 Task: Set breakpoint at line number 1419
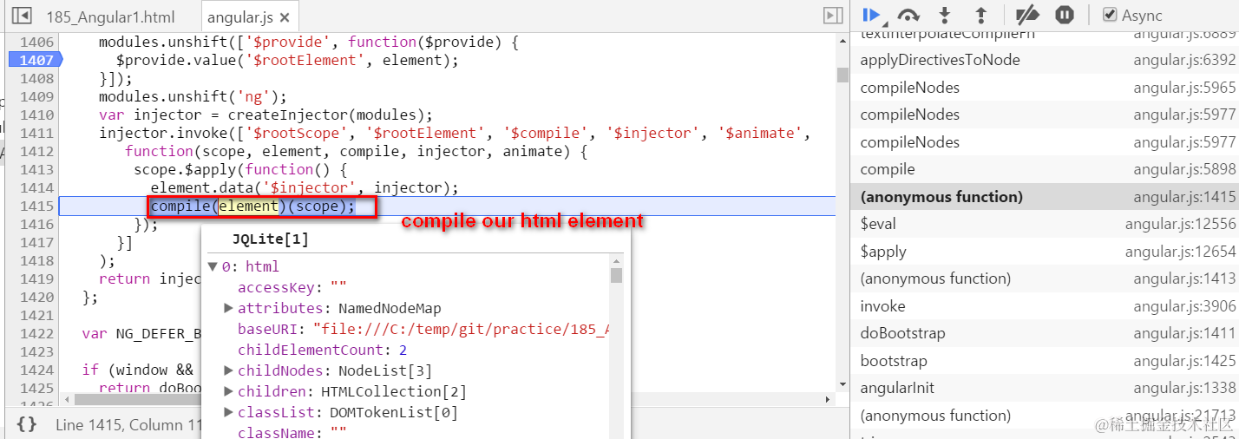[x=36, y=278]
